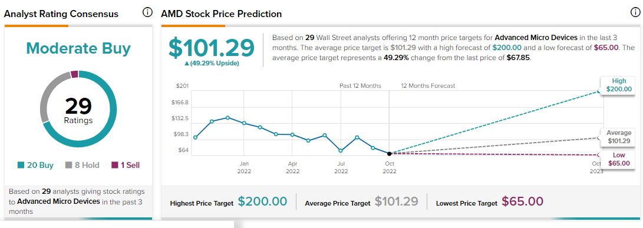Viewport: 643px width, 228px height.
Task: Click the black Oct 2022 chart point
Action: pos(389,153)
